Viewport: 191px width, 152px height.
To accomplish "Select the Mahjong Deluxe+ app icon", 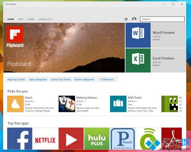I will coord(67,104).
